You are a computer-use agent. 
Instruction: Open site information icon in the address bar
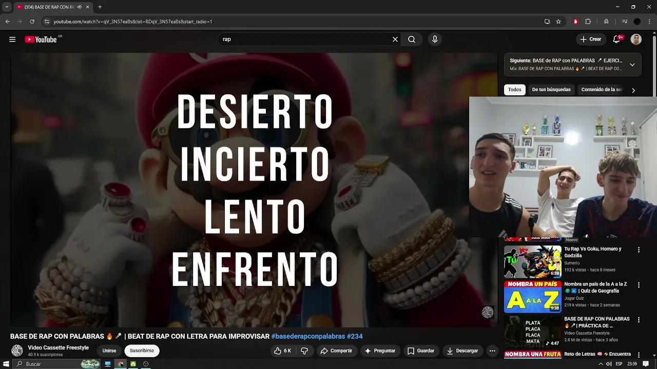point(47,22)
